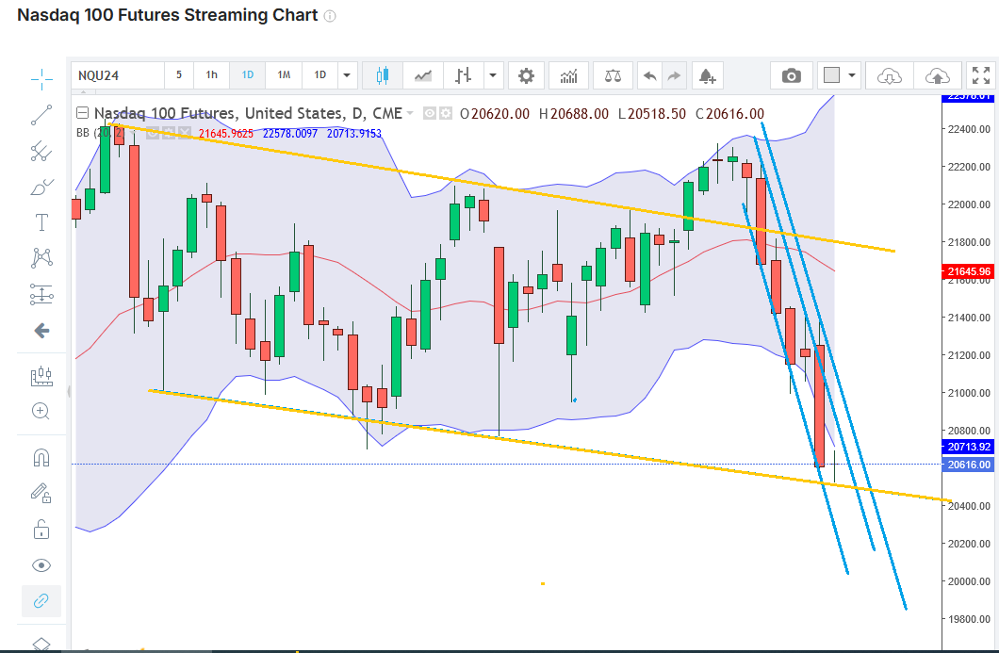Switch to the 1h interval

pos(211,75)
